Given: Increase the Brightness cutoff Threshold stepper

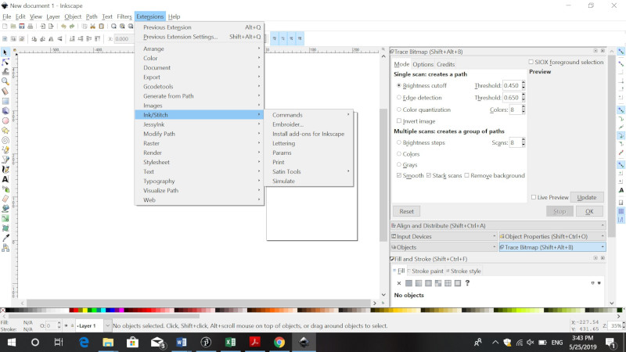Looking at the screenshot, I should click(523, 84).
